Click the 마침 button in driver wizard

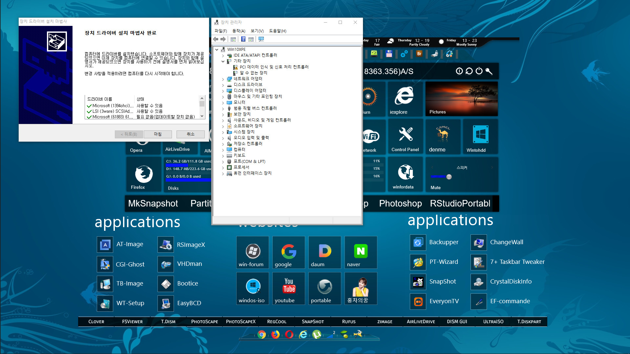click(157, 134)
